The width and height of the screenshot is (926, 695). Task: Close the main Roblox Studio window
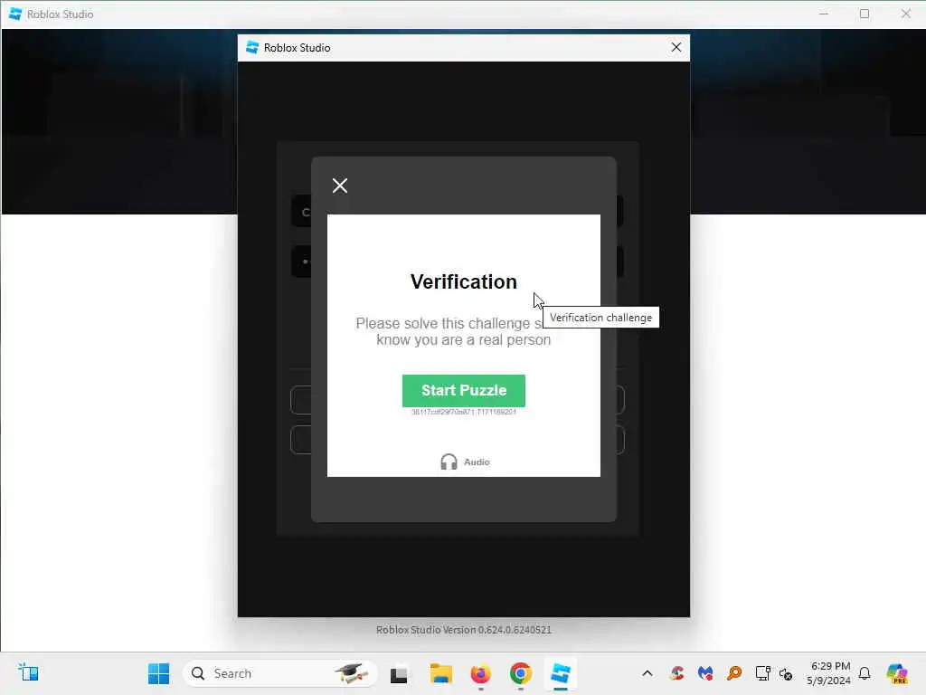[x=905, y=14]
